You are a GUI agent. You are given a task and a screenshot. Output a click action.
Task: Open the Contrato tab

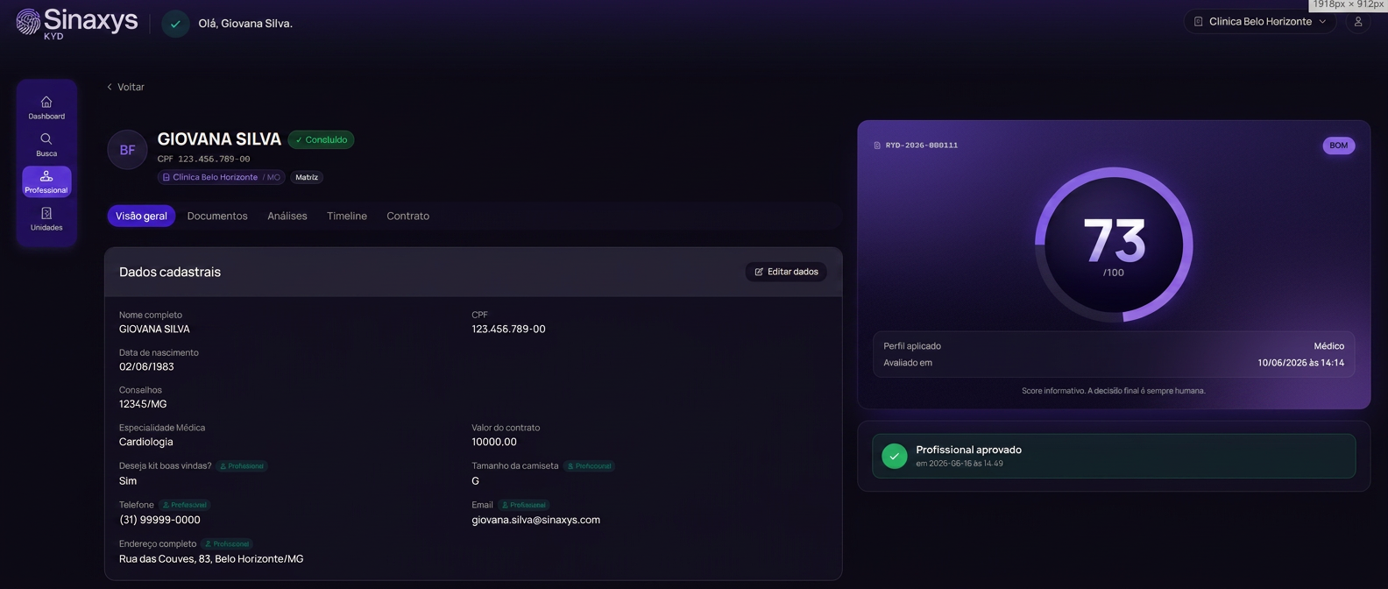point(408,216)
